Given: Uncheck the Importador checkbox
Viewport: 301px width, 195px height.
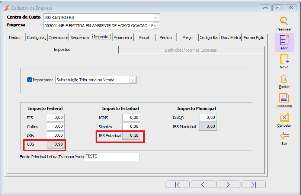Looking at the screenshot, I should [29, 80].
